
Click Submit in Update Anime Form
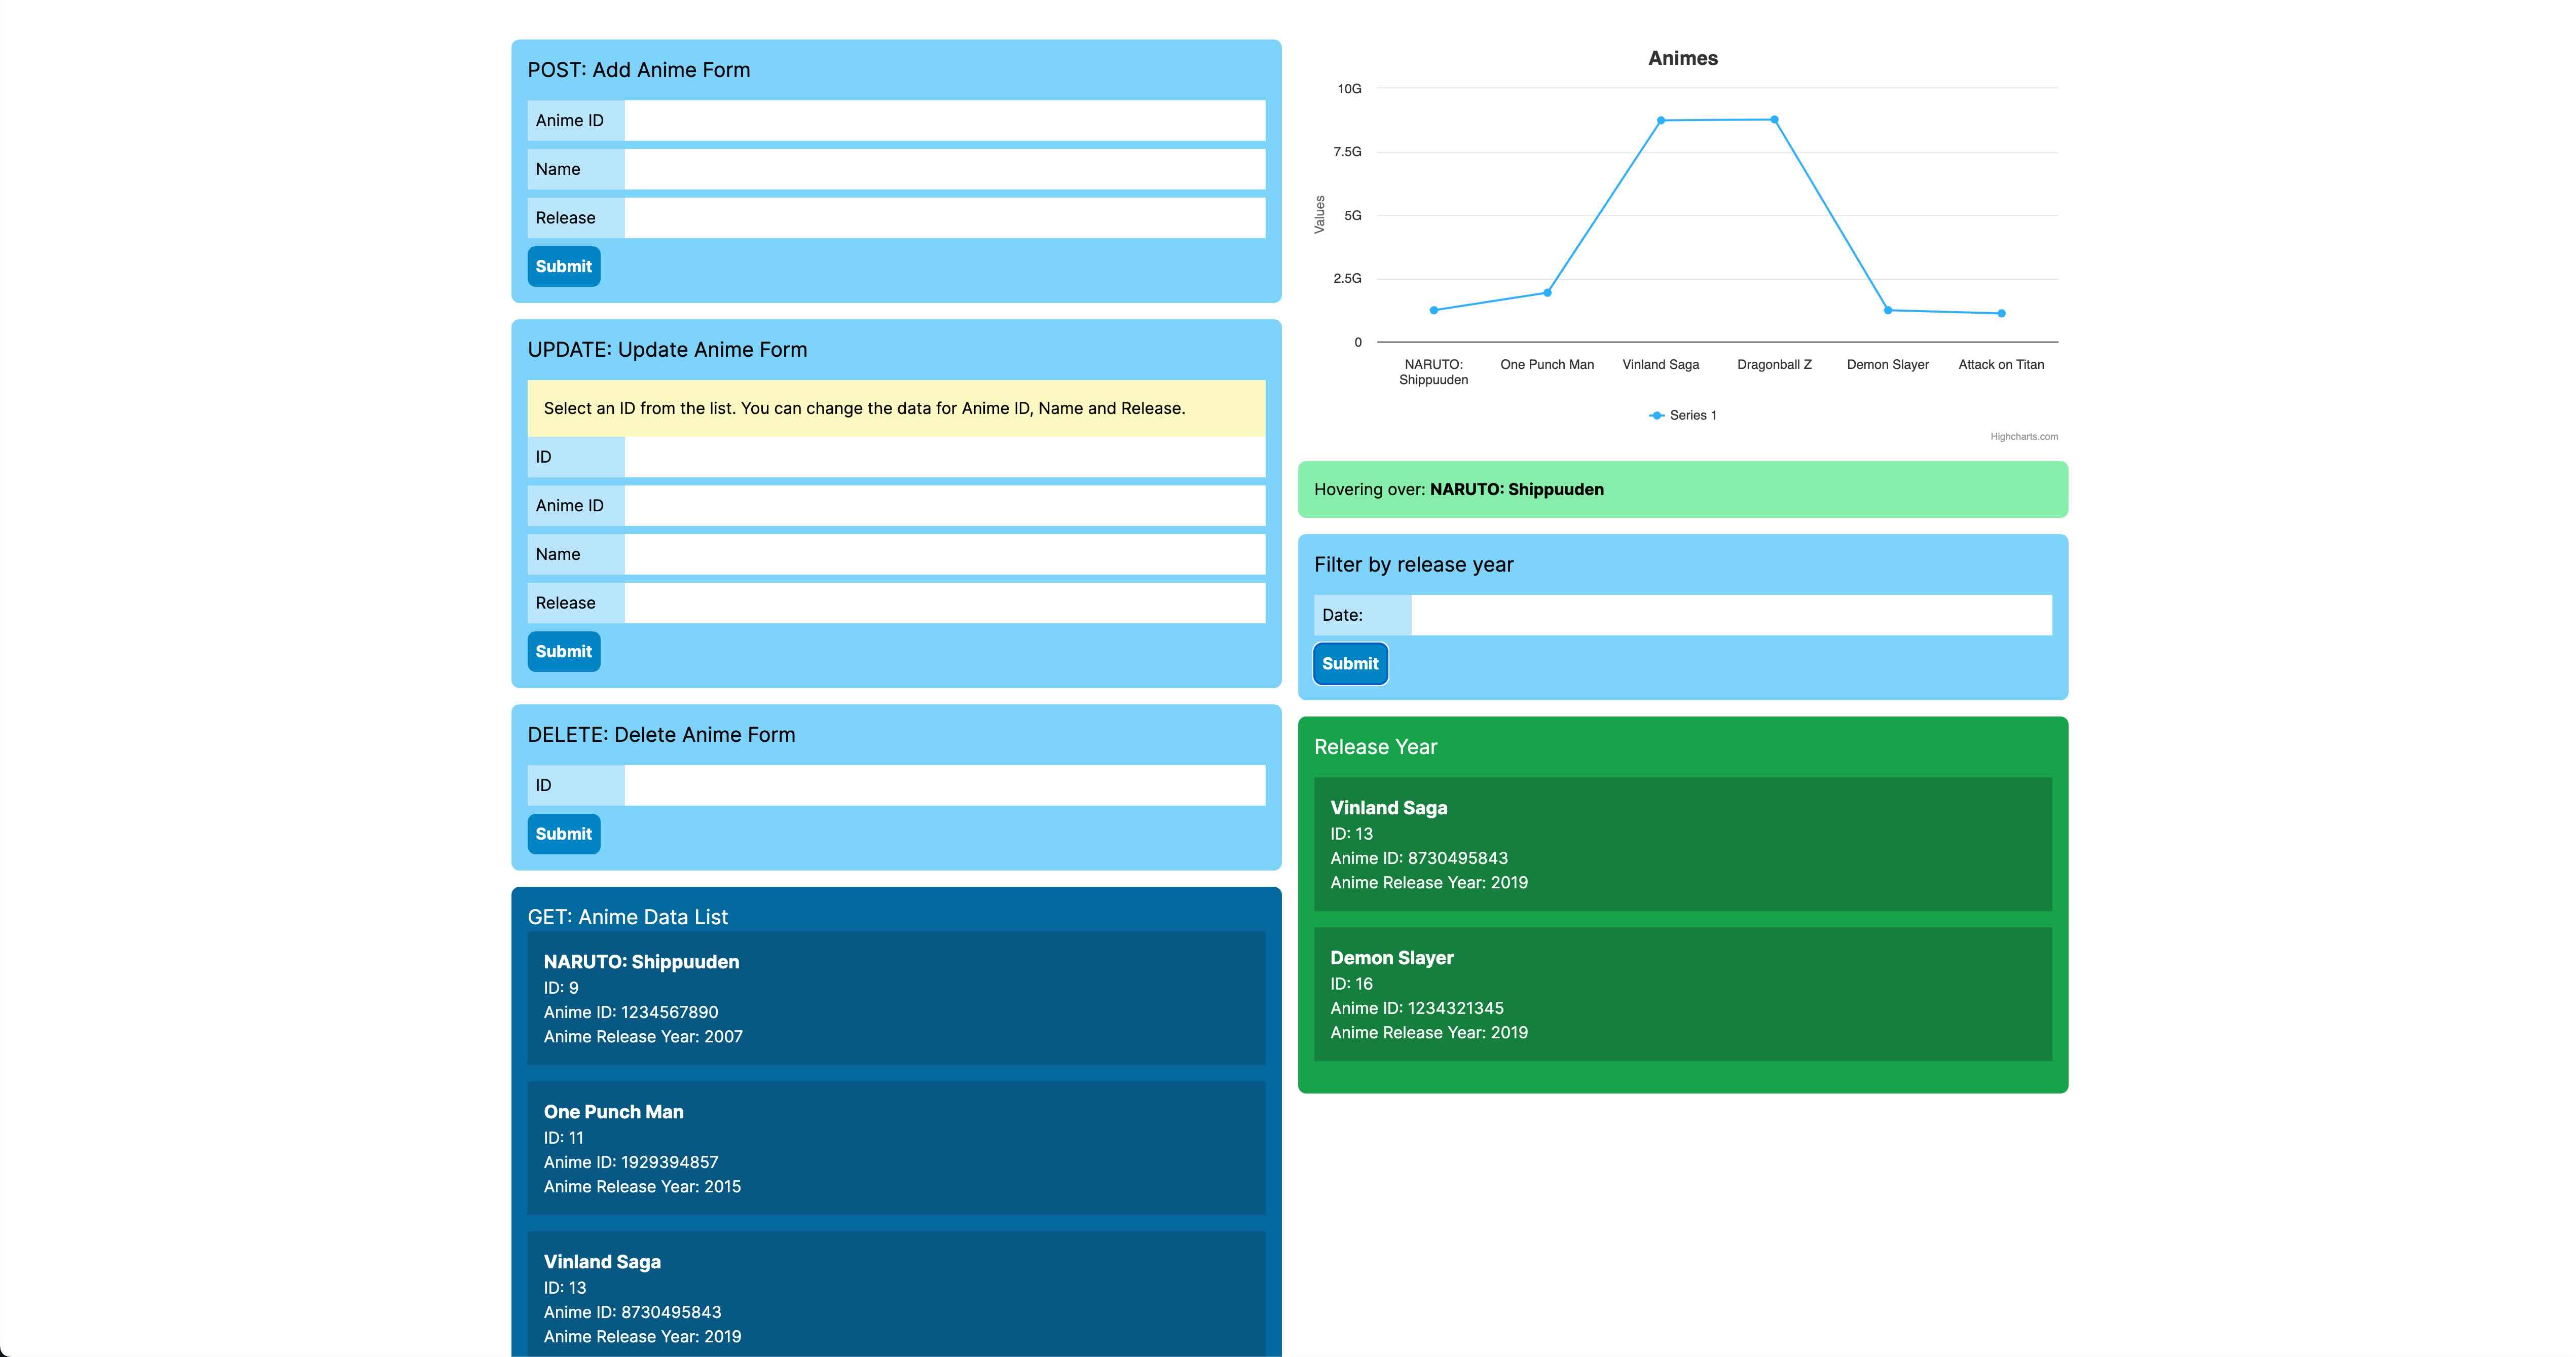click(x=563, y=651)
